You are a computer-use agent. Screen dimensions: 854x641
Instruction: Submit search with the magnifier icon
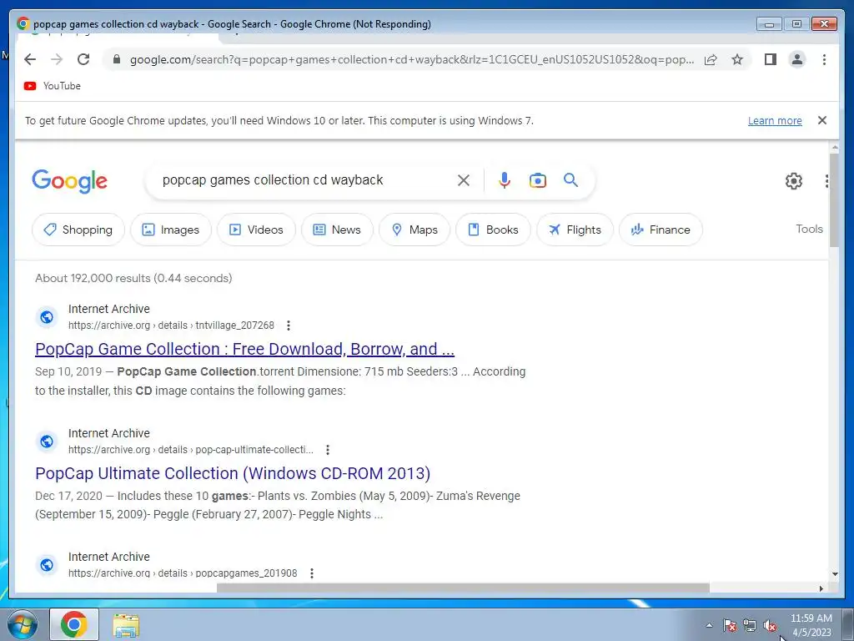coord(570,180)
